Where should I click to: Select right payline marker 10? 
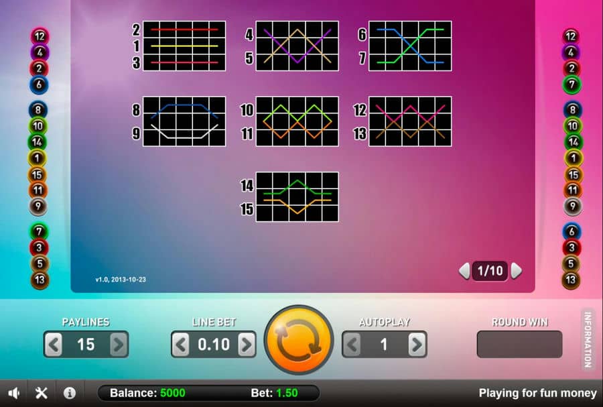coord(573,126)
